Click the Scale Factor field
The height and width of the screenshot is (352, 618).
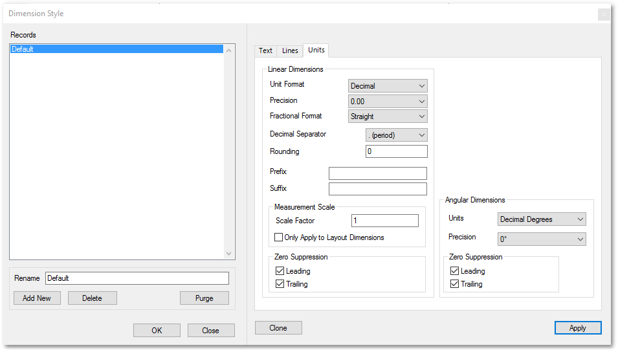point(384,221)
